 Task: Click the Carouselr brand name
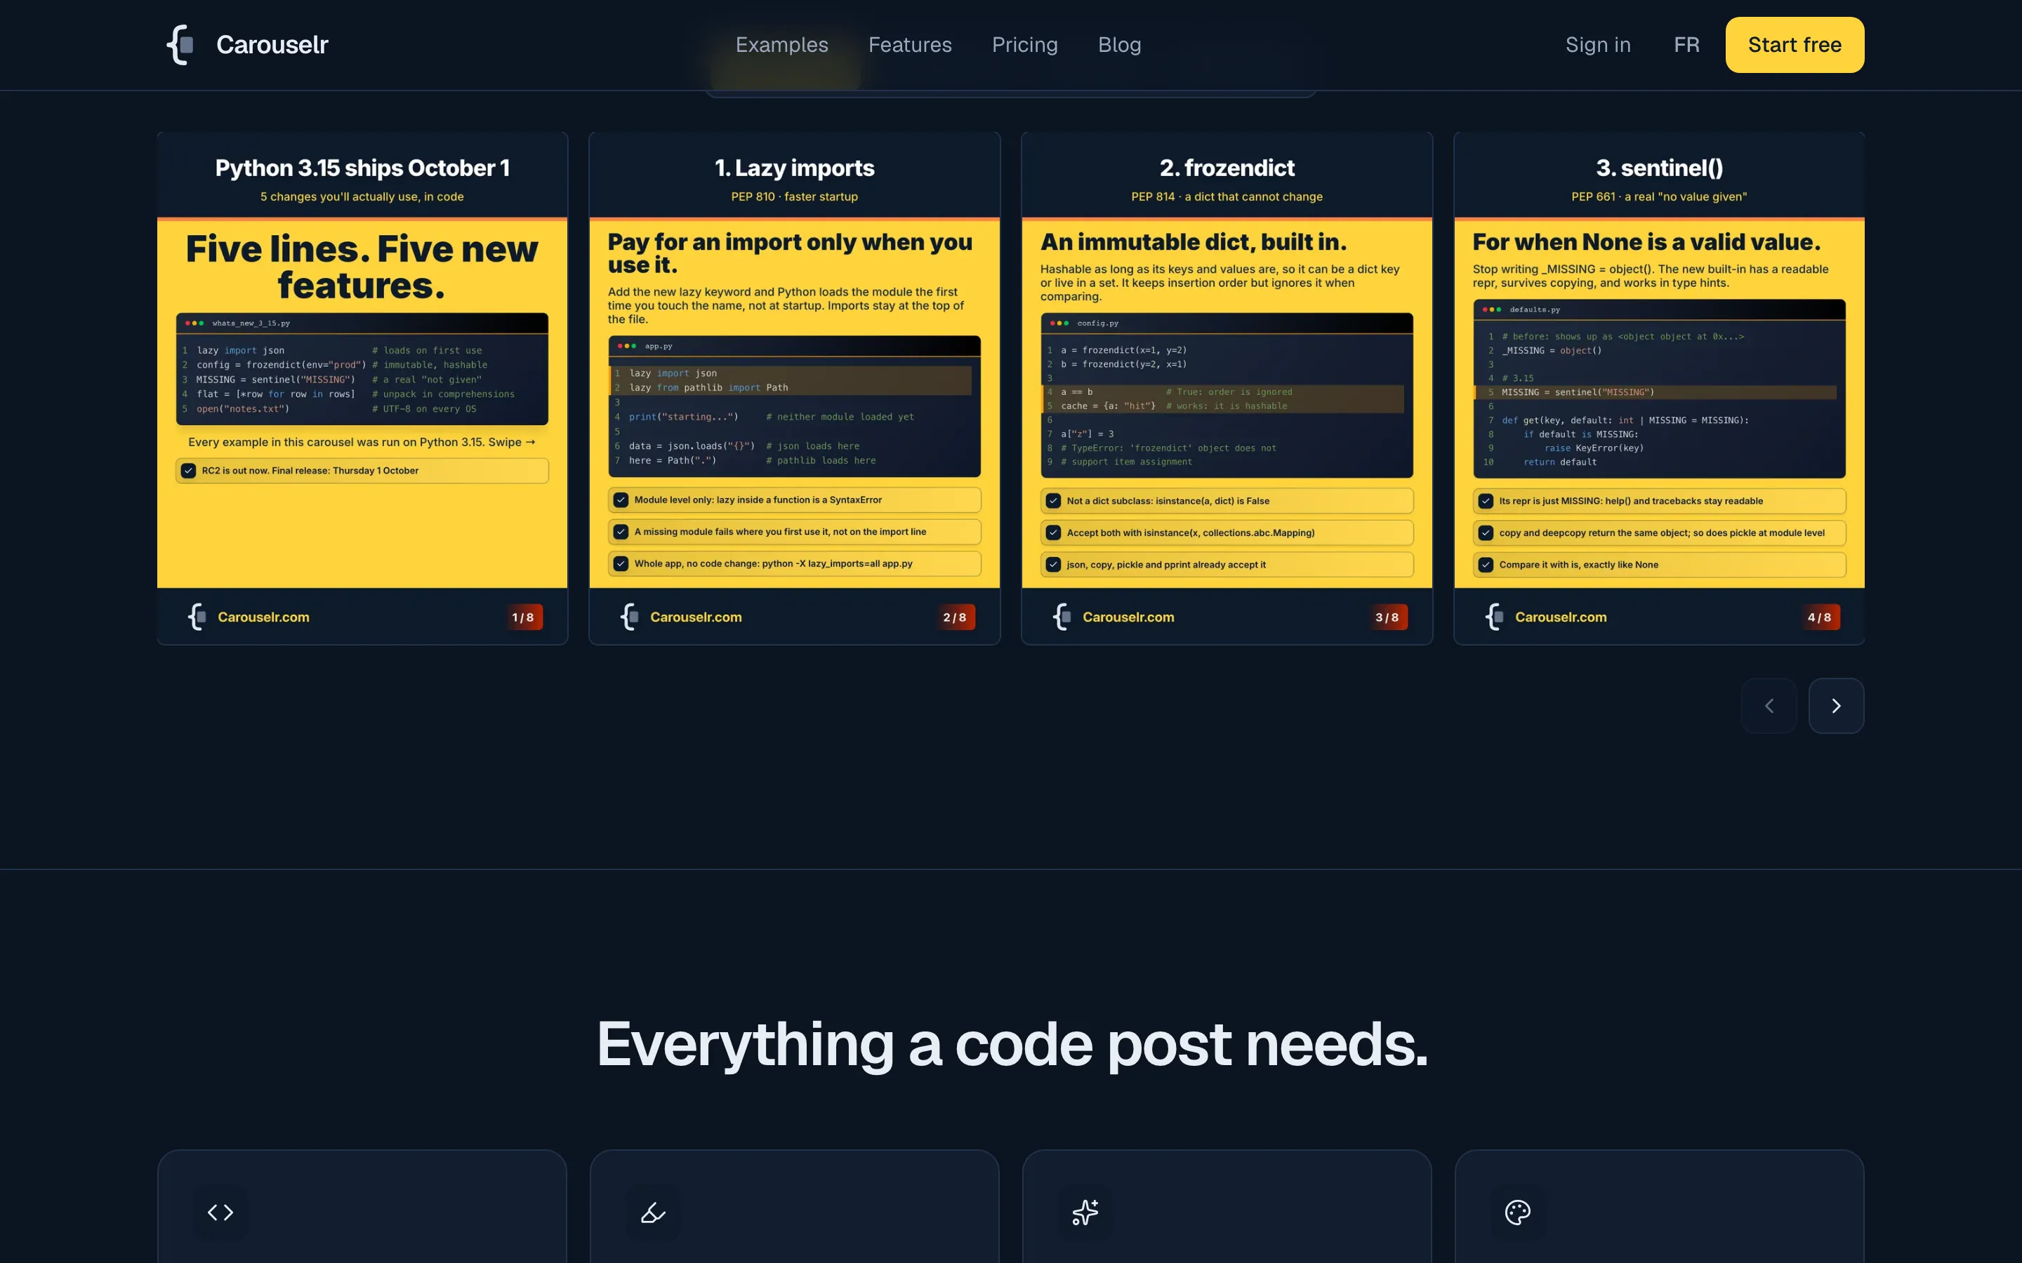(272, 44)
